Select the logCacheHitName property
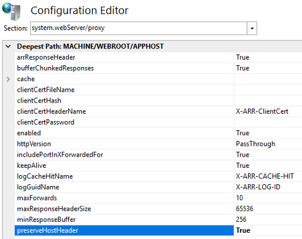This screenshot has height=239, width=302. click(45, 176)
